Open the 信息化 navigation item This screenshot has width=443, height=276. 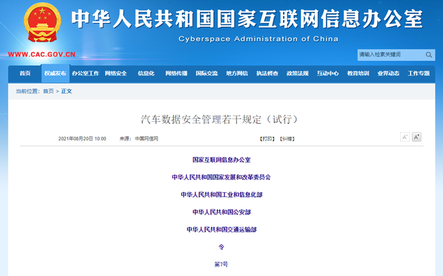click(146, 73)
